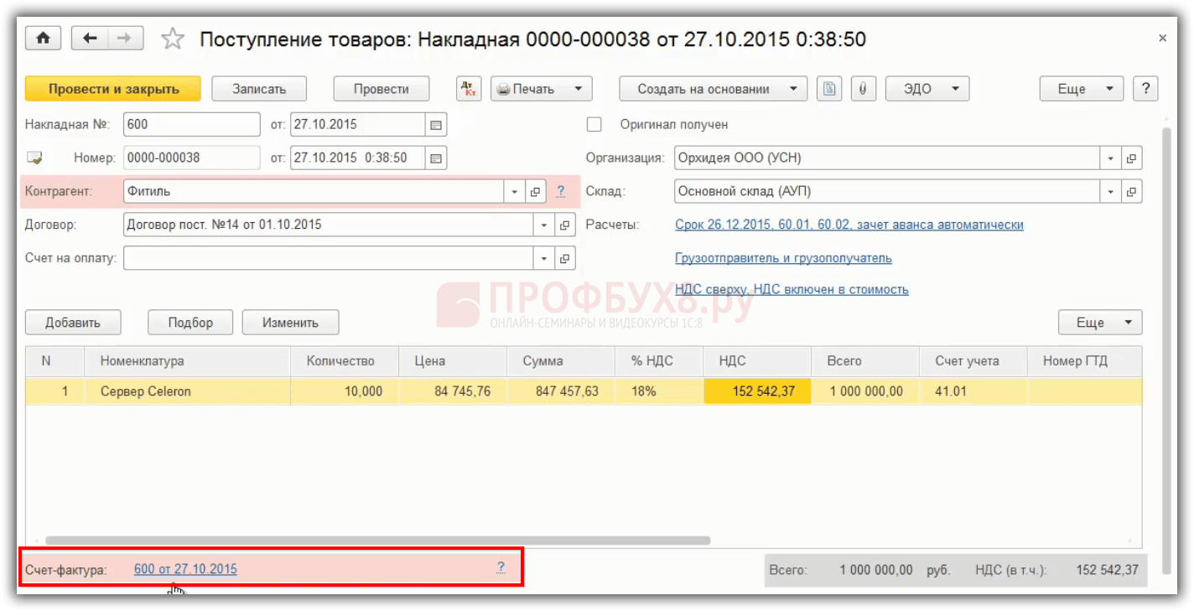Open the Контрагент Фитиль record icon
Screen dimensions: 1194x611
click(x=536, y=192)
